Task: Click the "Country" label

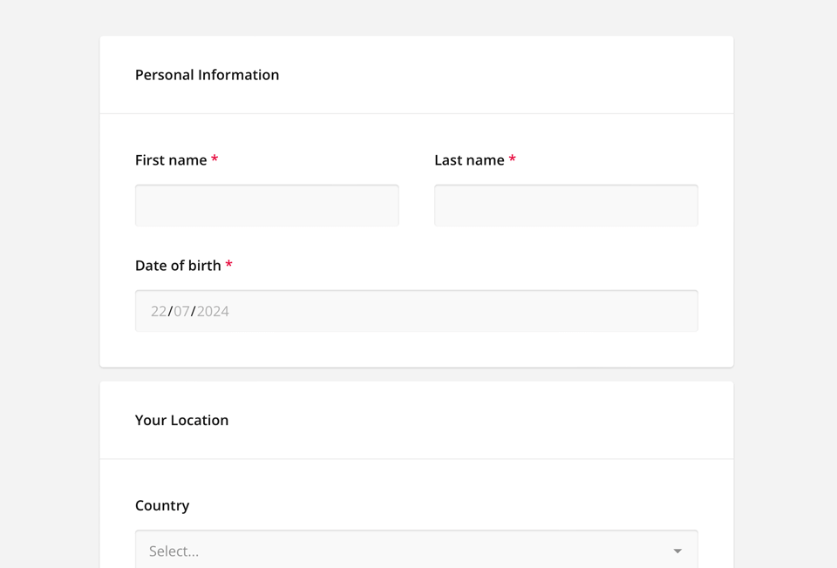Action: tap(162, 505)
